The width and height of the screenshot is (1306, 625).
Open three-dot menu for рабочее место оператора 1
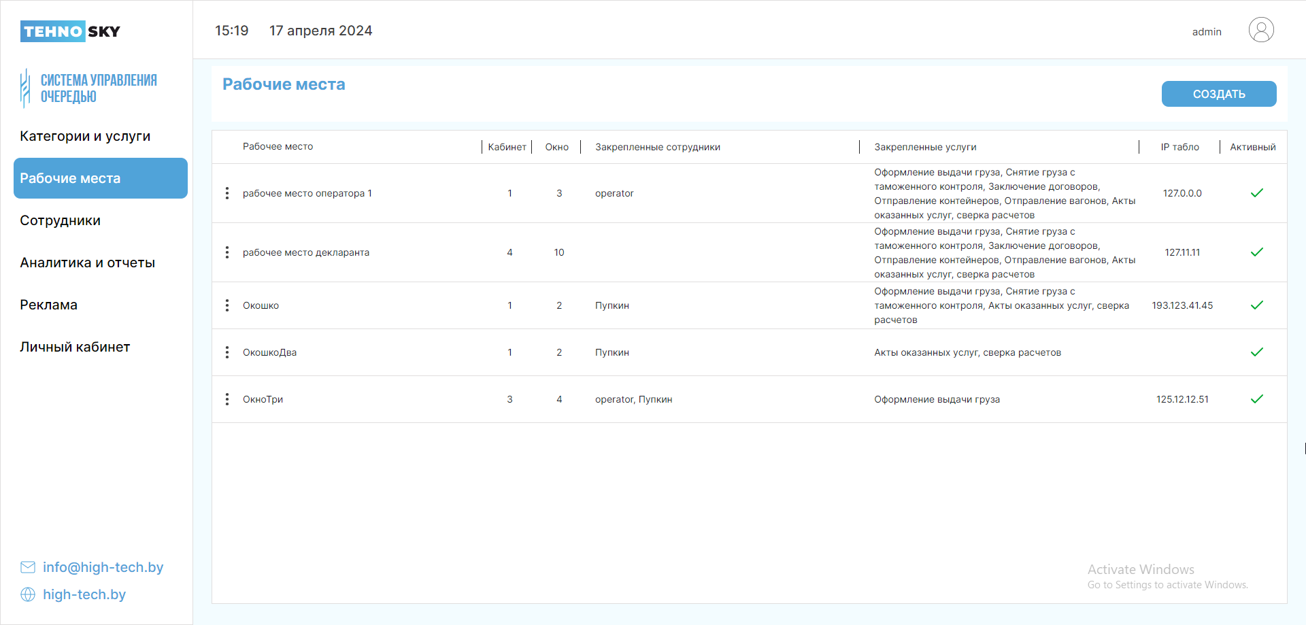pos(227,193)
